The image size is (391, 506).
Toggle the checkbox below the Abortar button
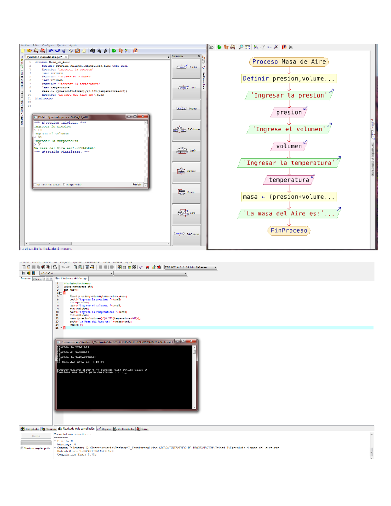tap(22, 448)
